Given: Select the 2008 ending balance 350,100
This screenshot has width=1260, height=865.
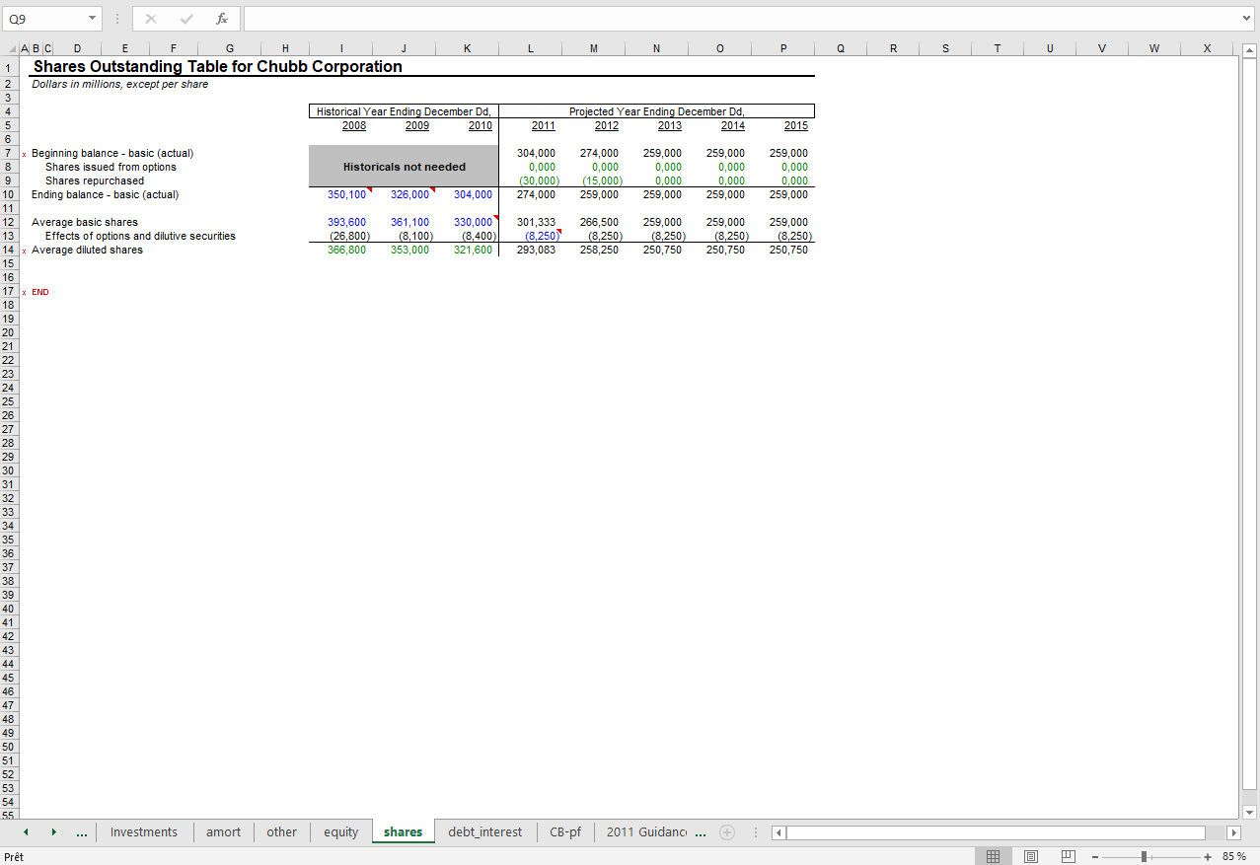Looking at the screenshot, I should click(x=346, y=194).
